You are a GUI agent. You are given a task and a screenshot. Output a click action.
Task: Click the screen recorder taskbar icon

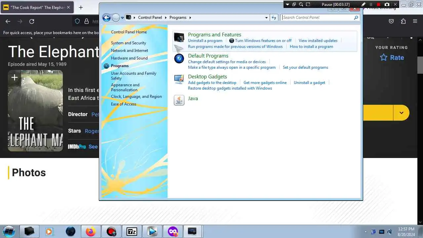coord(111,231)
